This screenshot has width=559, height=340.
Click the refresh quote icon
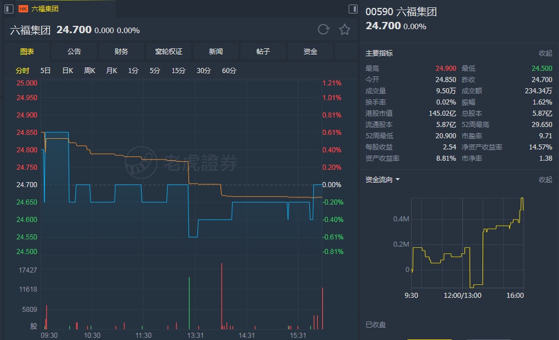[323, 30]
